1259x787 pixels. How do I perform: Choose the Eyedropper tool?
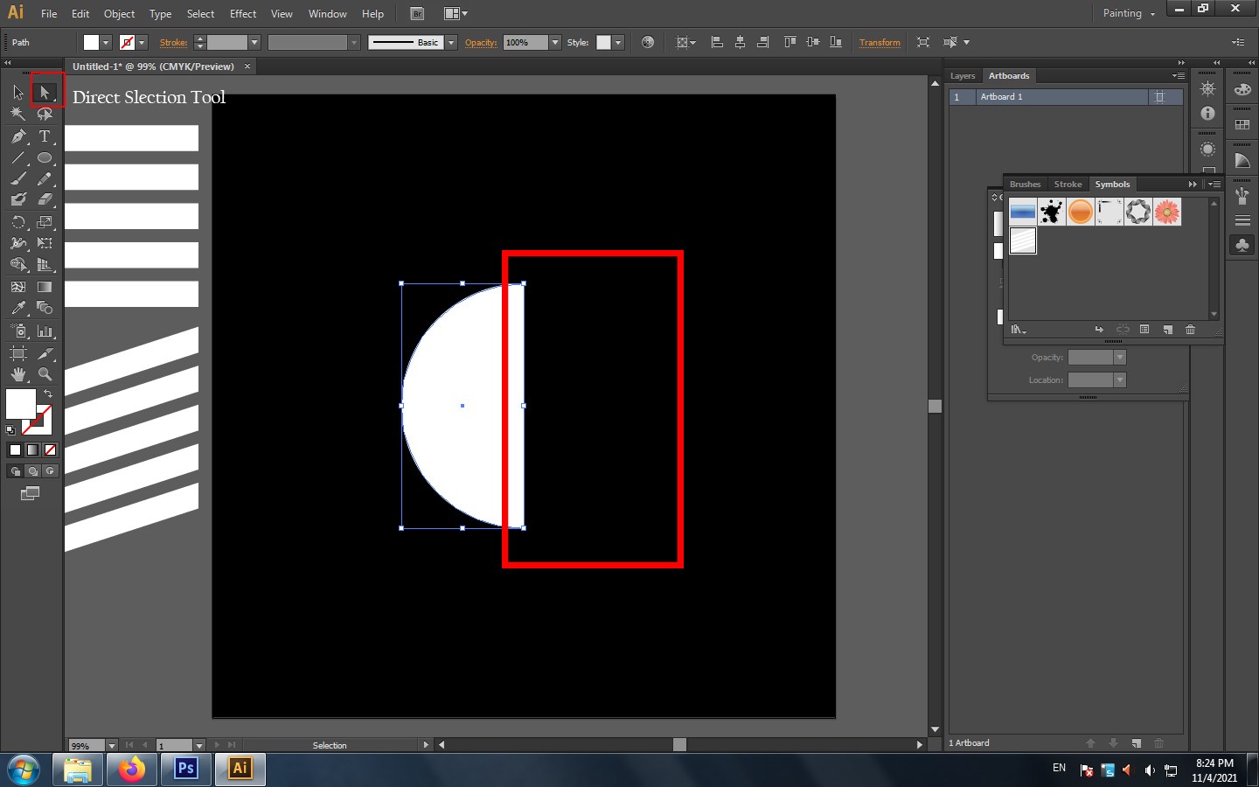point(18,308)
